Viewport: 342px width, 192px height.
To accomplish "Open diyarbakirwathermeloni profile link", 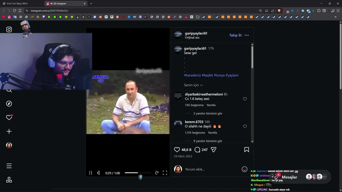I will point(204,94).
